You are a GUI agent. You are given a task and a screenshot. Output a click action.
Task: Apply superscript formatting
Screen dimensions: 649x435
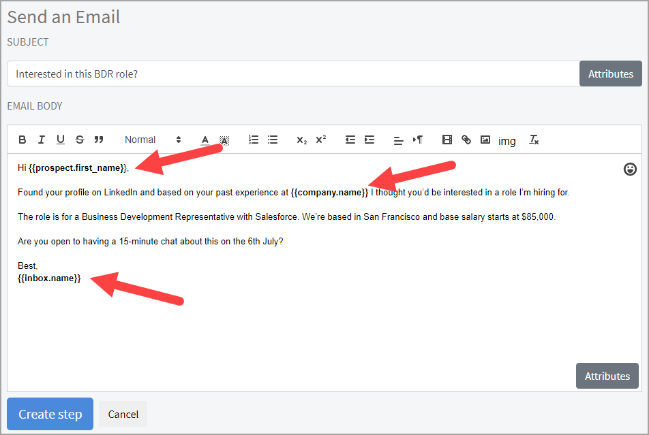coord(320,140)
